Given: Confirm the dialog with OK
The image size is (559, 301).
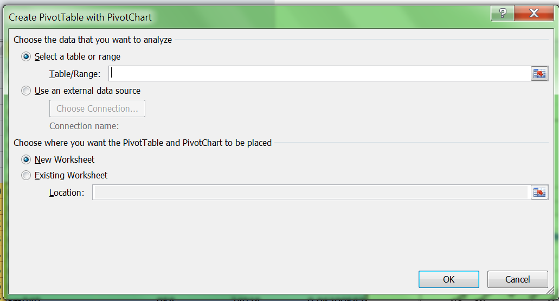Looking at the screenshot, I should coord(449,279).
